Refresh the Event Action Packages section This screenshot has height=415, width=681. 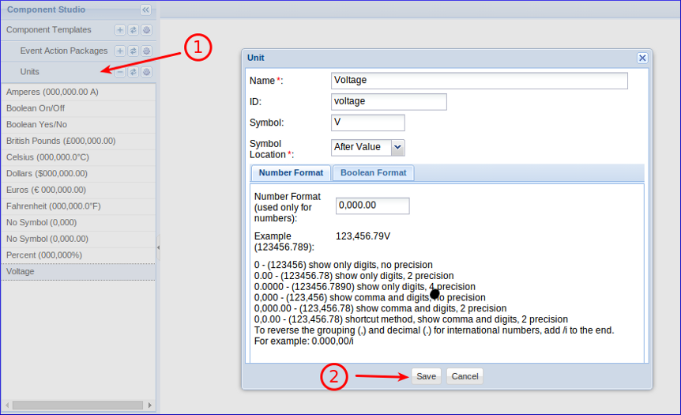pyautogui.click(x=134, y=51)
